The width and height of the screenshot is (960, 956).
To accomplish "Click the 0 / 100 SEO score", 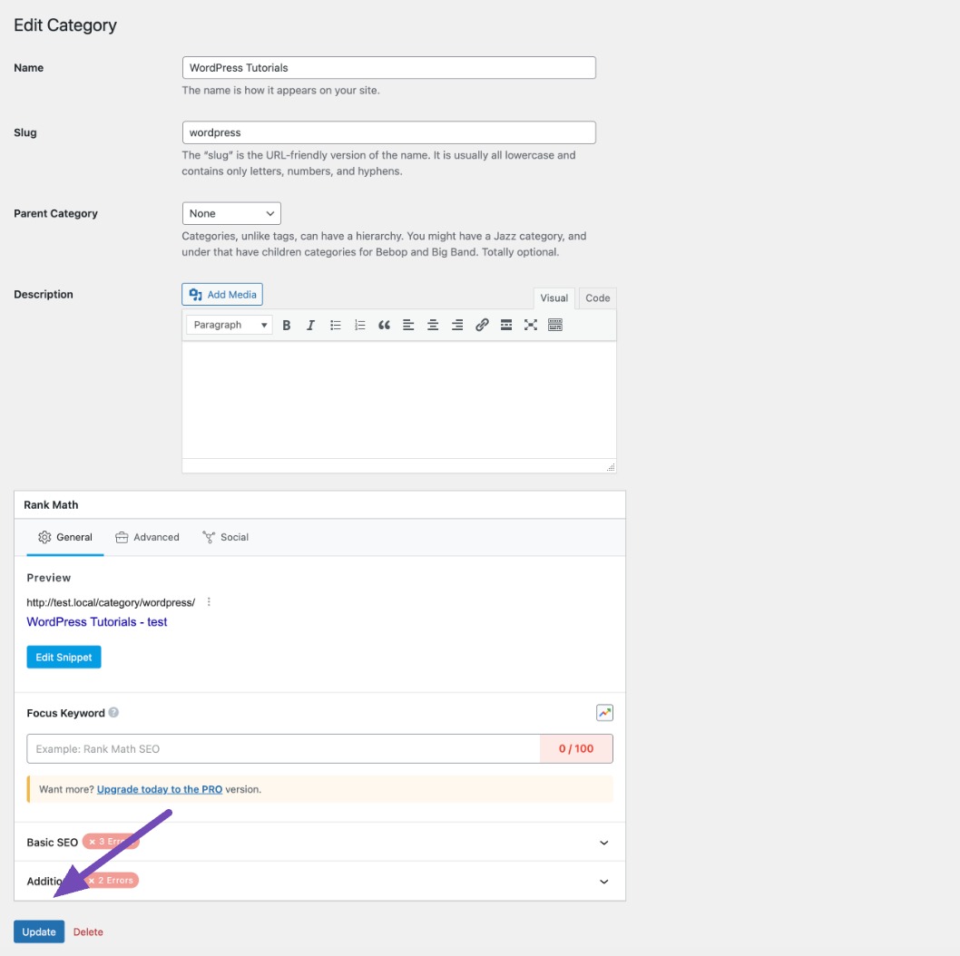I will point(576,748).
